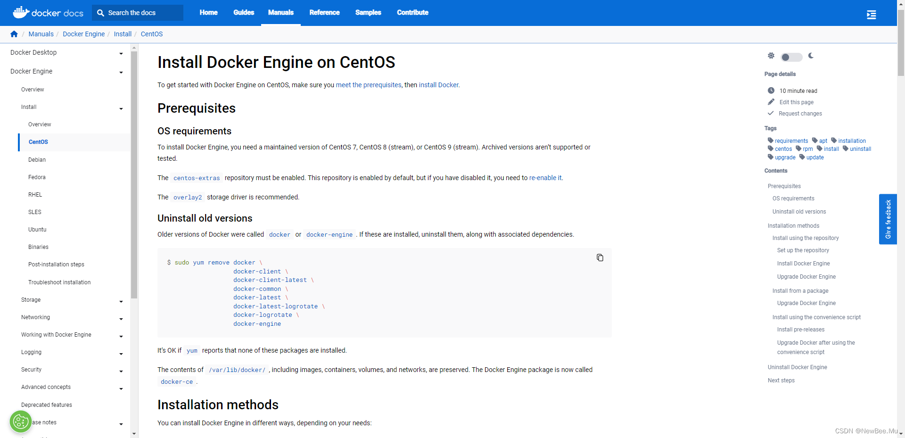
Task: Select Fedora in the sidebar
Action: point(37,177)
